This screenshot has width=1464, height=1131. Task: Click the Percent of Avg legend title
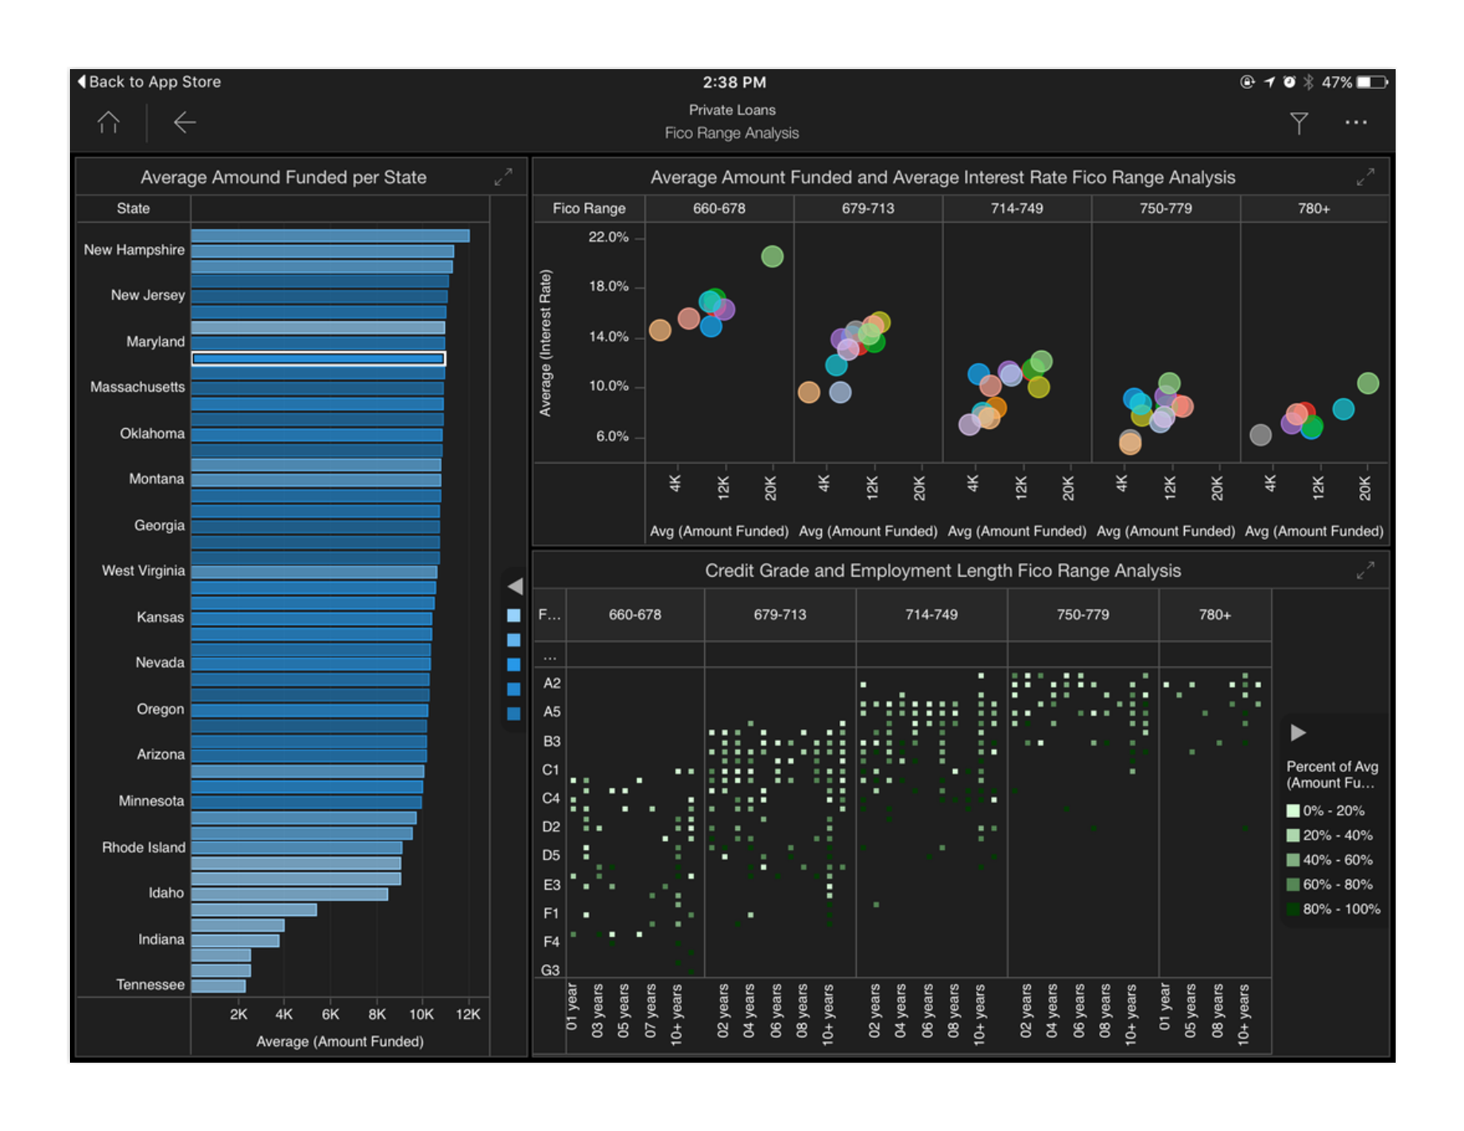1332,774
